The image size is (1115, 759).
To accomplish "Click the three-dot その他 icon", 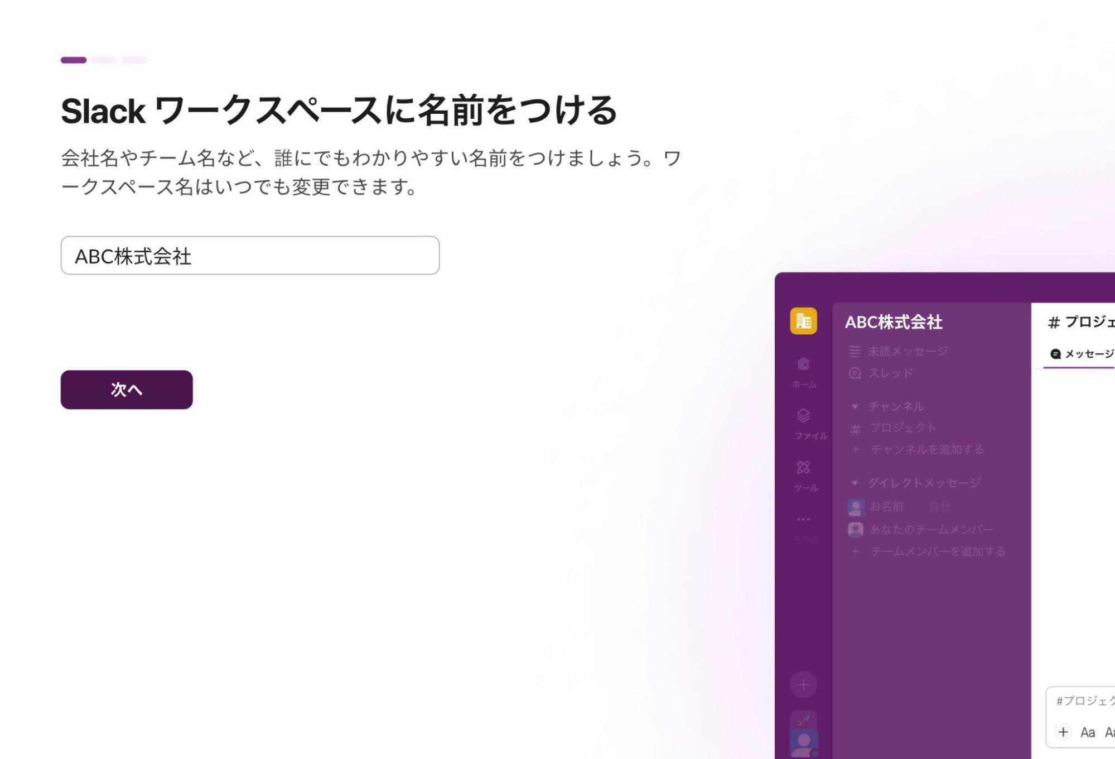I will (804, 519).
